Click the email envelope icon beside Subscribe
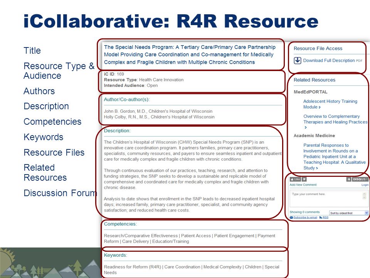The image size is (370, 278). [x=291, y=217]
